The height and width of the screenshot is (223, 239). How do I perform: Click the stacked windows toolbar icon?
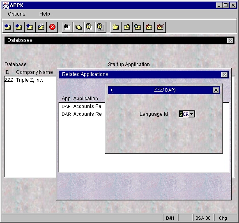78,27
